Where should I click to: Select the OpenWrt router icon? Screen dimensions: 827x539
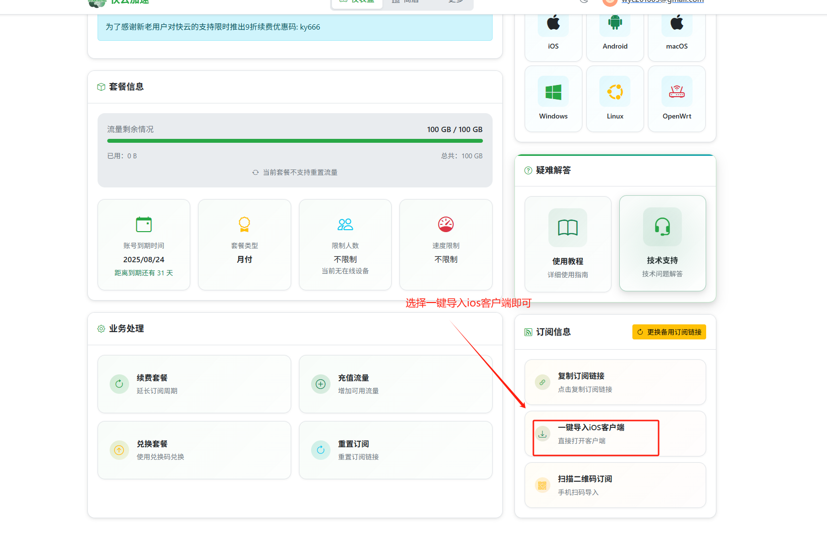(677, 91)
